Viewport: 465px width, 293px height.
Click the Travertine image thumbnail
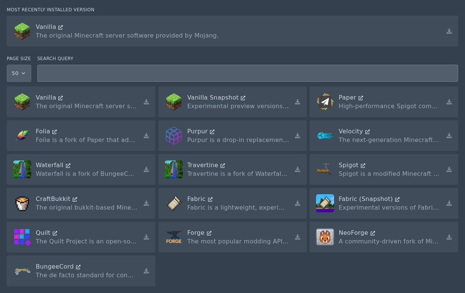tap(174, 169)
